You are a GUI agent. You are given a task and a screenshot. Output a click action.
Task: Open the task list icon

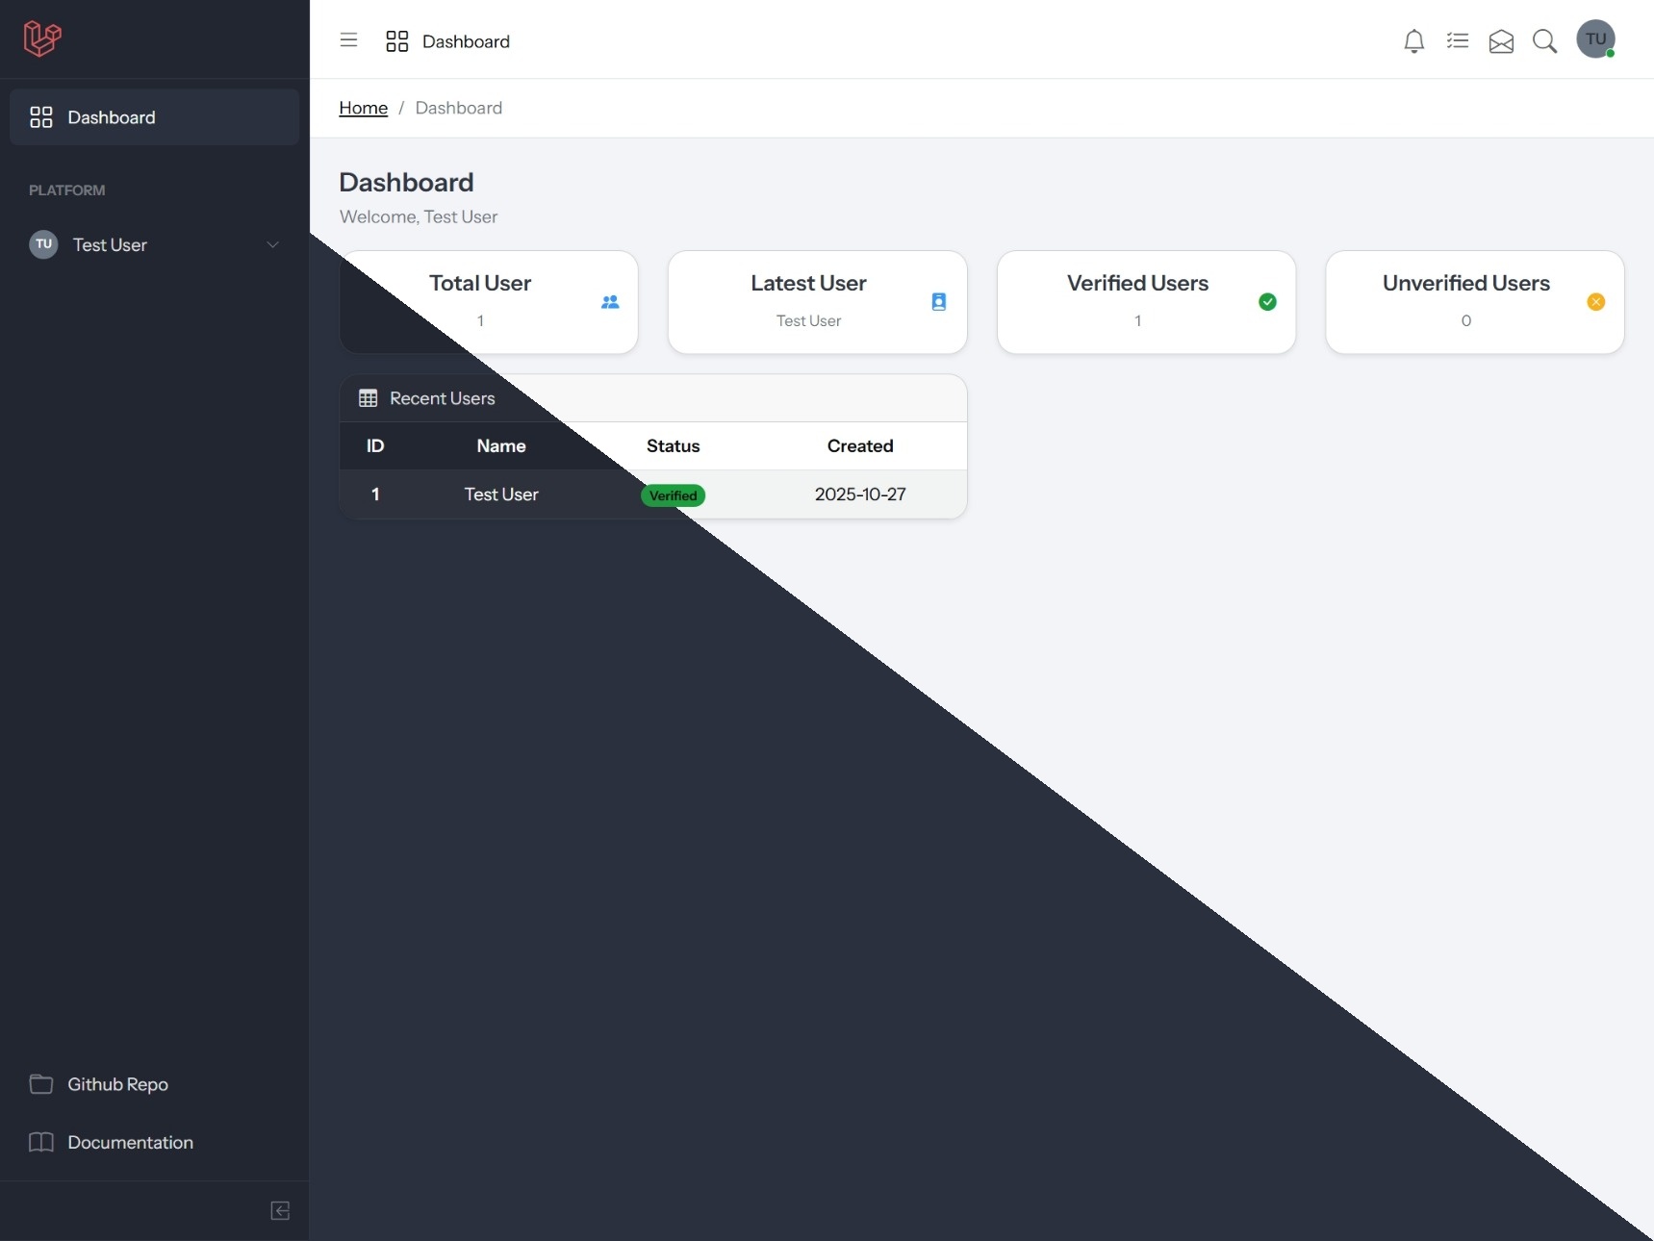(1457, 40)
